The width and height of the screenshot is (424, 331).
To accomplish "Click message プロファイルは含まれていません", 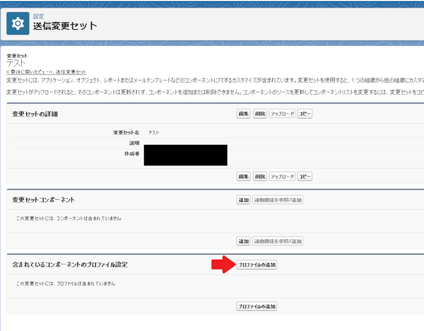I will [x=66, y=283].
